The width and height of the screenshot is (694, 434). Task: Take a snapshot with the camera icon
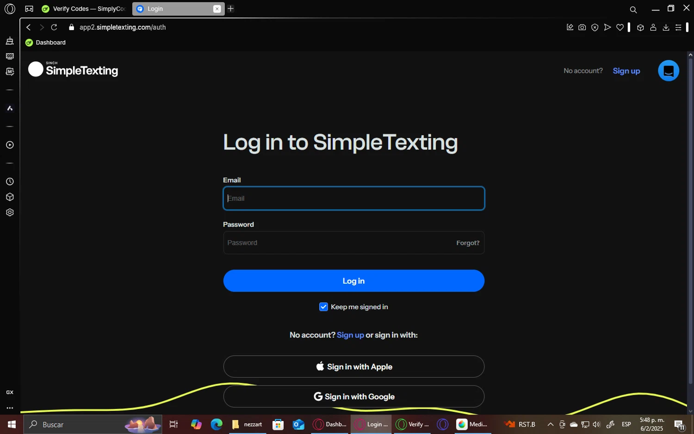pyautogui.click(x=582, y=27)
